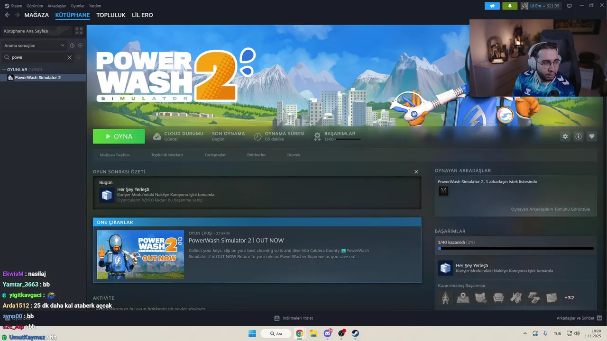The height and width of the screenshot is (341, 607).
Task: Switch to the TOPLULUK tab
Action: (110, 15)
